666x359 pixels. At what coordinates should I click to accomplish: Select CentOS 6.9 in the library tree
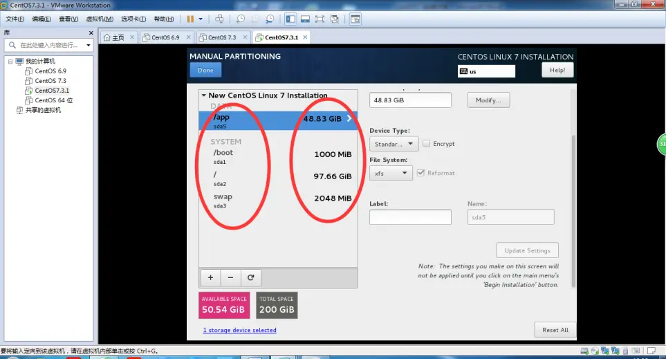click(x=50, y=71)
